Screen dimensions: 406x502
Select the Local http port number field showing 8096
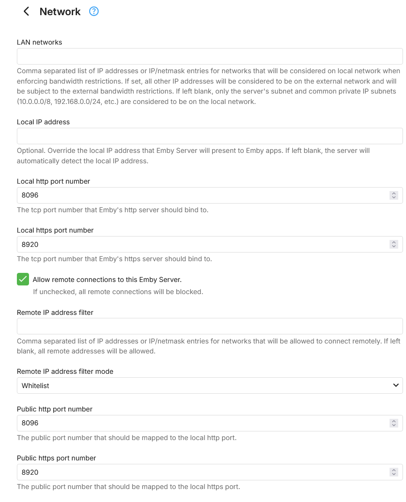(199, 195)
